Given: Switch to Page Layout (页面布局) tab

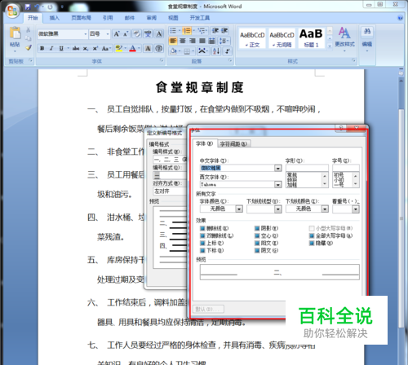Looking at the screenshot, I should click(81, 18).
